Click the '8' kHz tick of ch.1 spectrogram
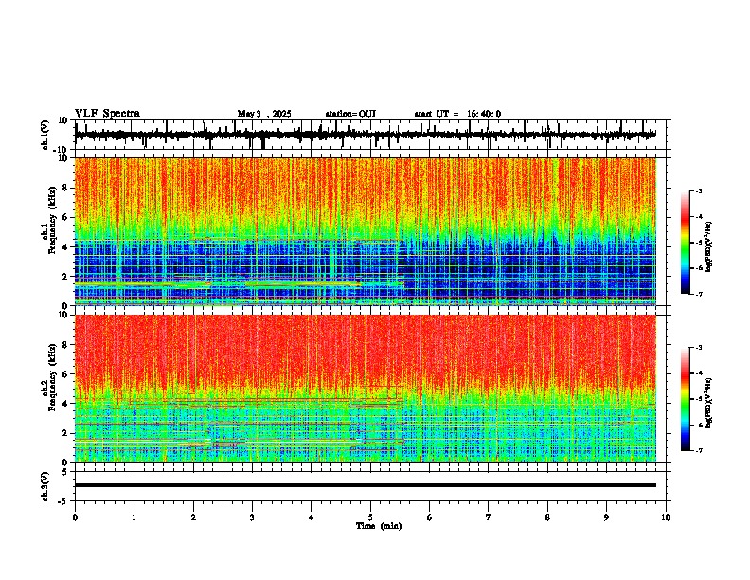This screenshot has width=750, height=580. point(66,188)
